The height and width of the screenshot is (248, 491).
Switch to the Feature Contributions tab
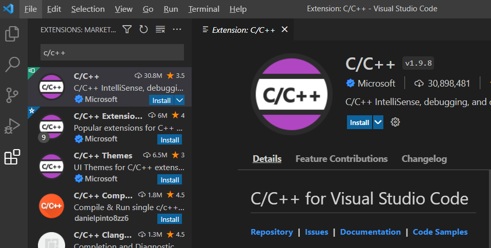[341, 159]
